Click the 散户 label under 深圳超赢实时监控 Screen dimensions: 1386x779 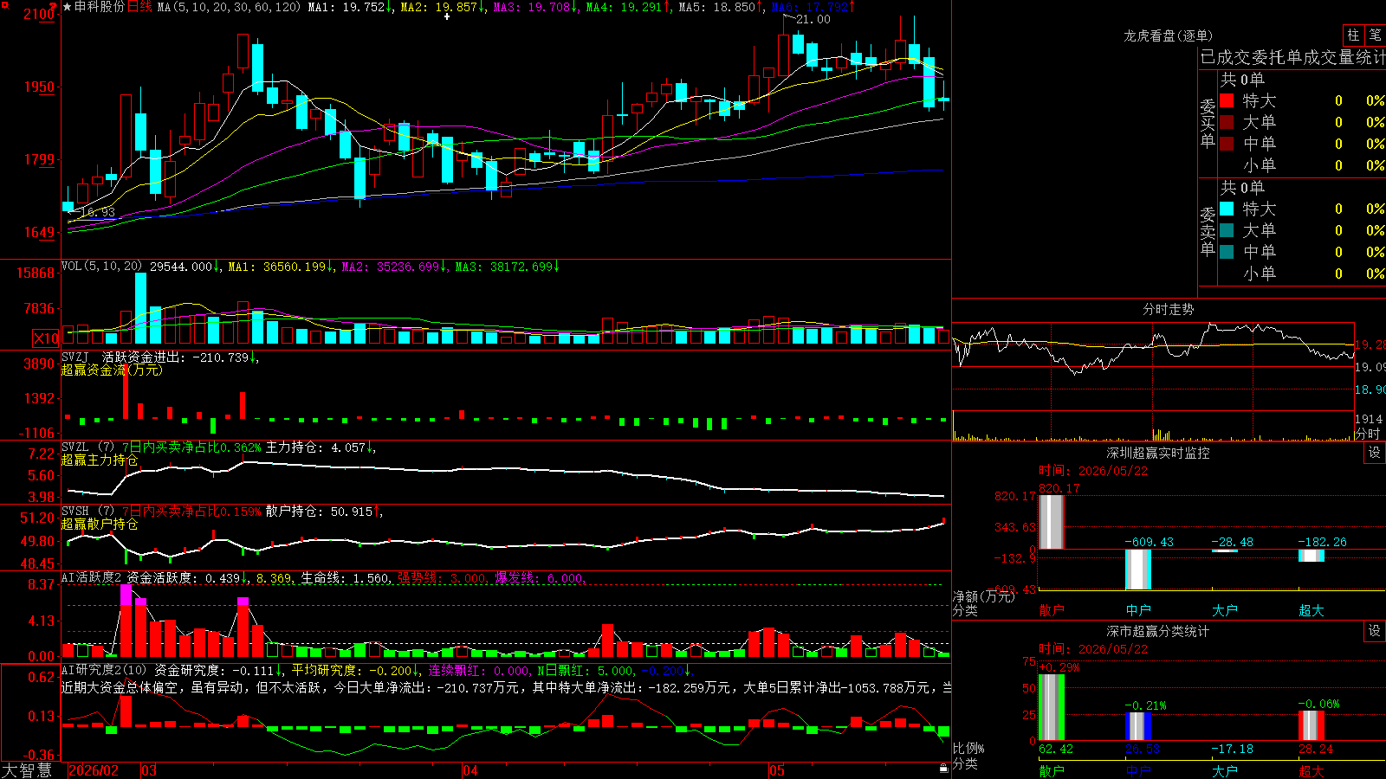coord(1052,610)
